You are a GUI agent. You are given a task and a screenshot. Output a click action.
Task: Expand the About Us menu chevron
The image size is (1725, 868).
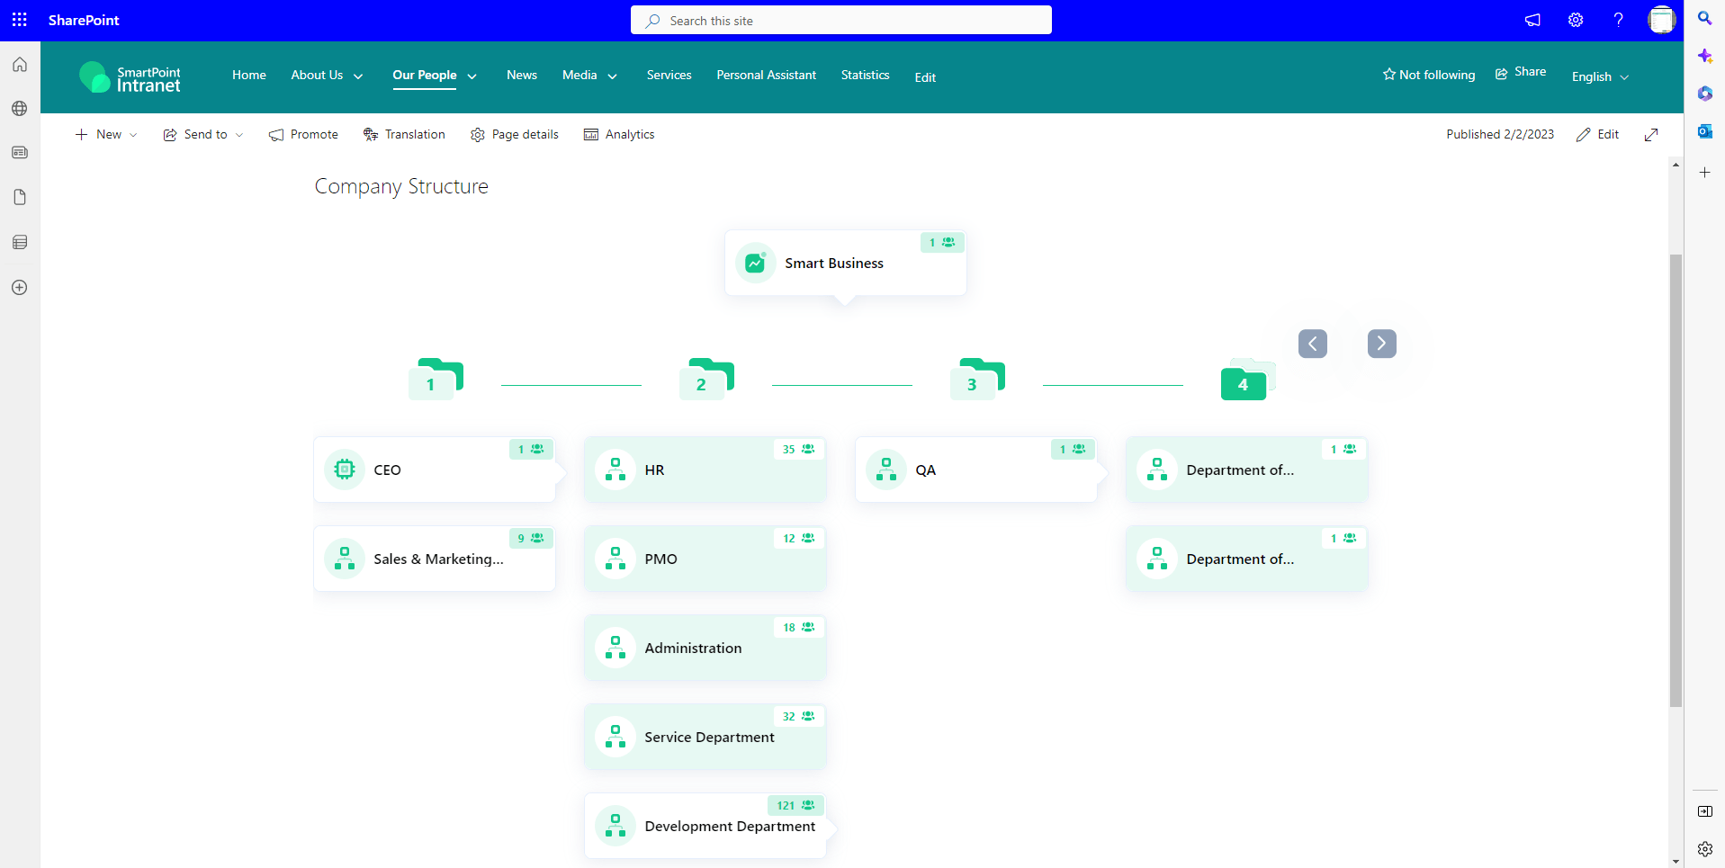(358, 76)
